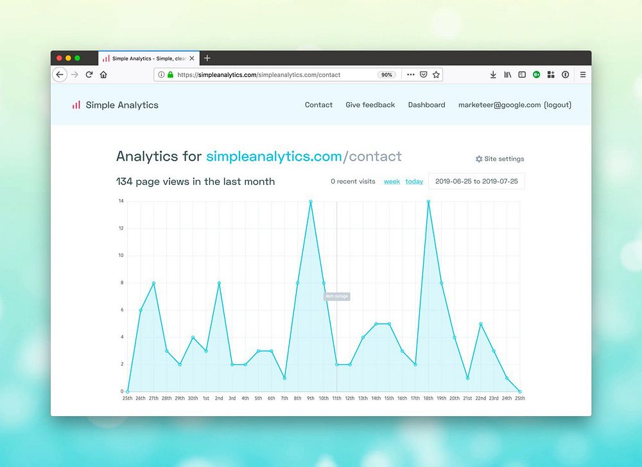Open the Contact navigation link
This screenshot has width=642, height=467.
click(x=318, y=105)
